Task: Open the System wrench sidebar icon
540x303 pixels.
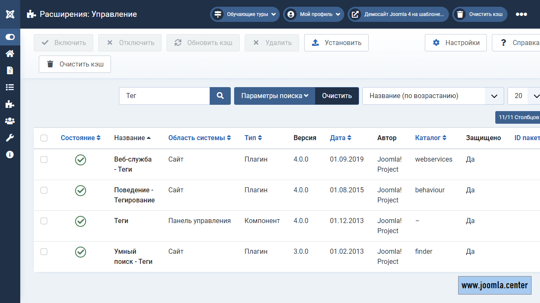Action: [10, 138]
